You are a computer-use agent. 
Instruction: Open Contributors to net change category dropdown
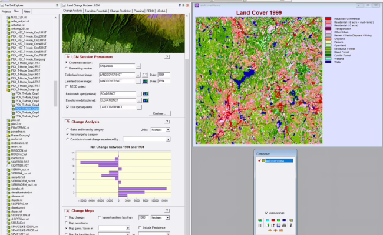coord(168,139)
